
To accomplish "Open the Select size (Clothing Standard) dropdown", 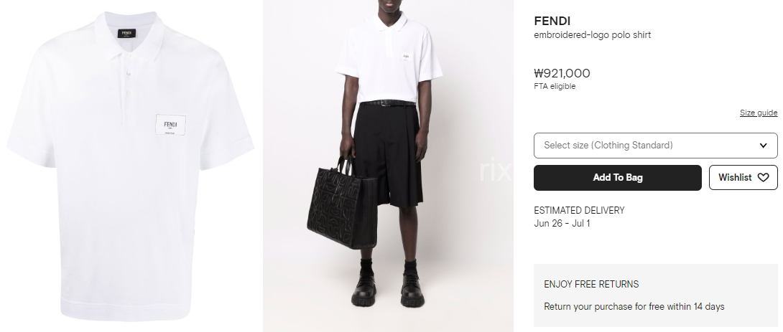I will (656, 146).
